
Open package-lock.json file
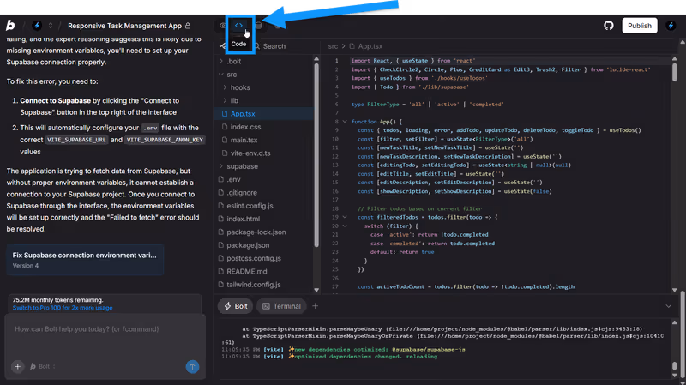click(256, 232)
